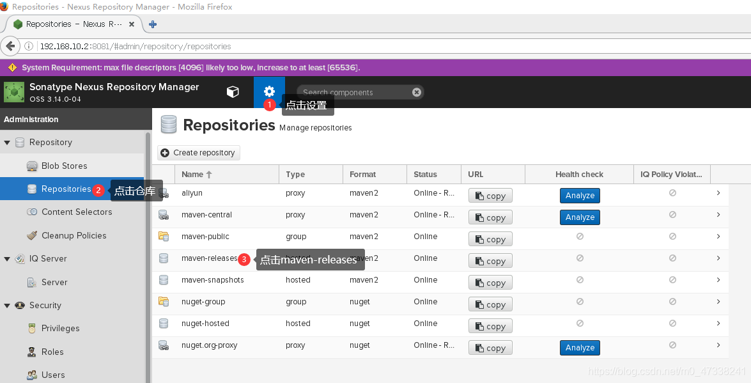Click maven-releases hosted database icon
The image size is (751, 383).
coord(164,258)
